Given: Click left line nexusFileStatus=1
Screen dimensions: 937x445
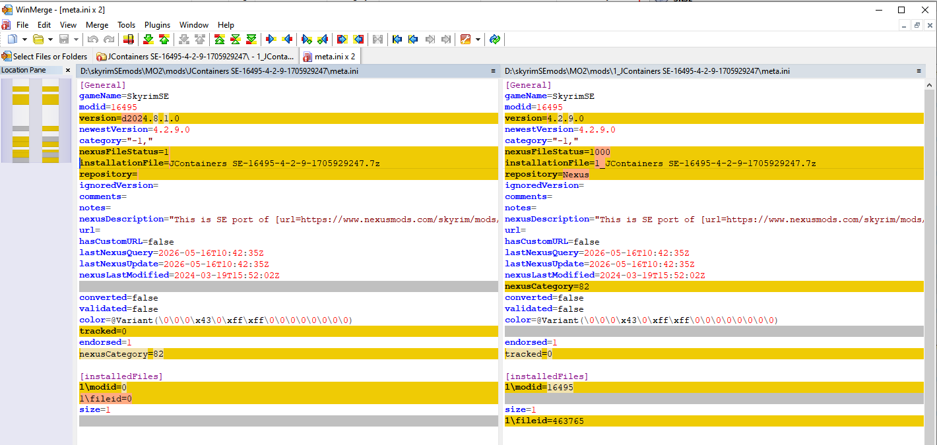Looking at the screenshot, I should coord(288,152).
